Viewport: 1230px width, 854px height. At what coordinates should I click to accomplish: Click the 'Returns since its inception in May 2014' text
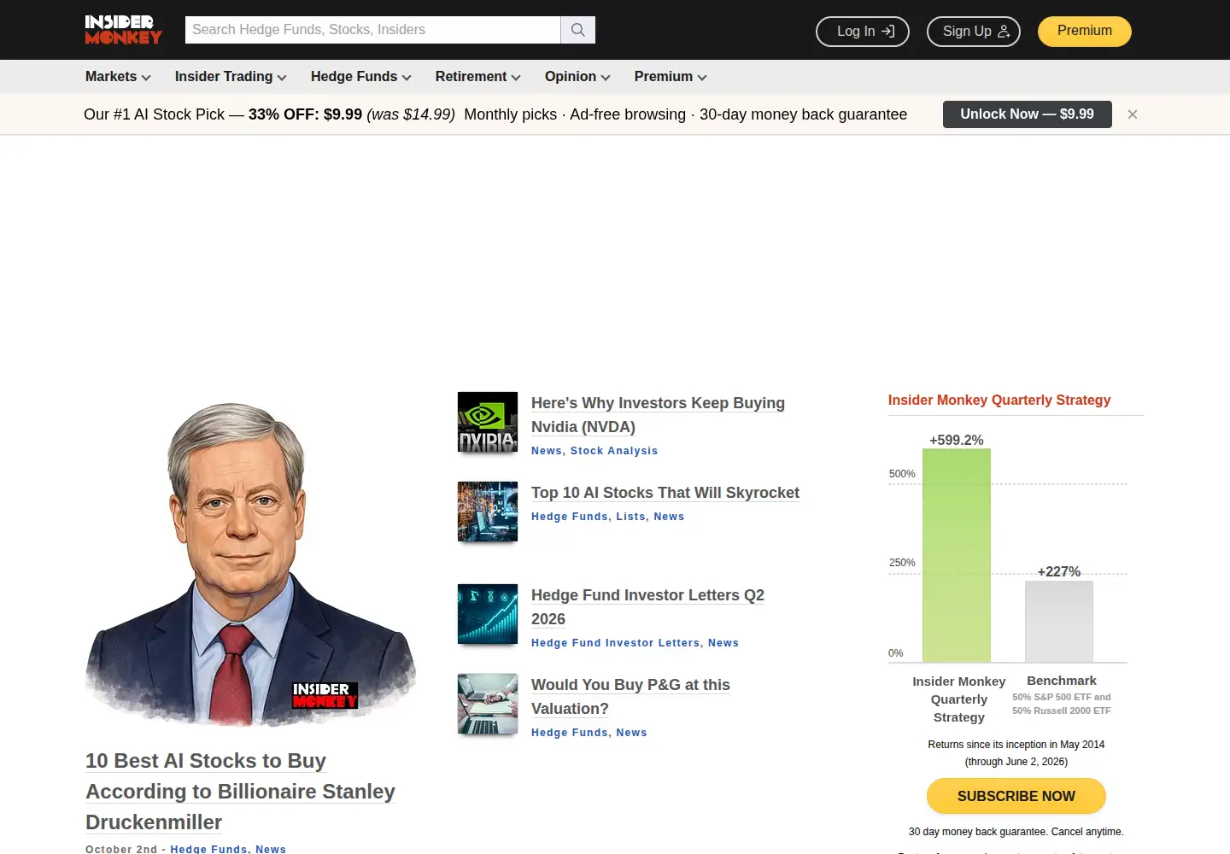point(1016,745)
